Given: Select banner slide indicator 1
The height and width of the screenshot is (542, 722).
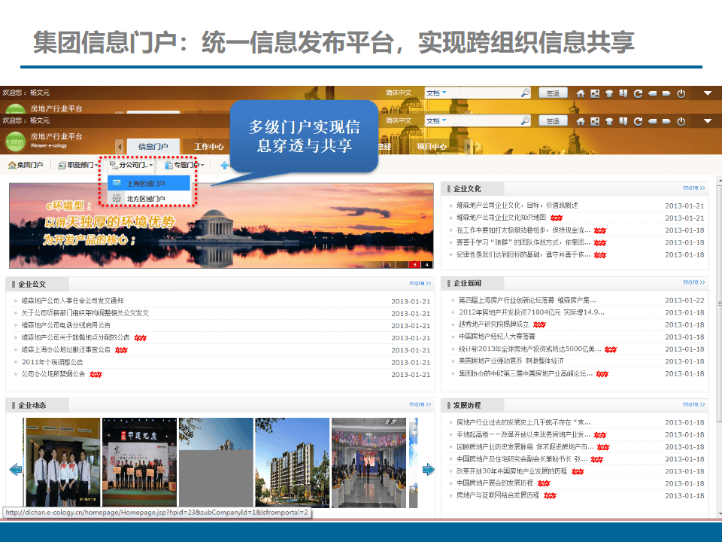Looking at the screenshot, I should [x=390, y=265].
